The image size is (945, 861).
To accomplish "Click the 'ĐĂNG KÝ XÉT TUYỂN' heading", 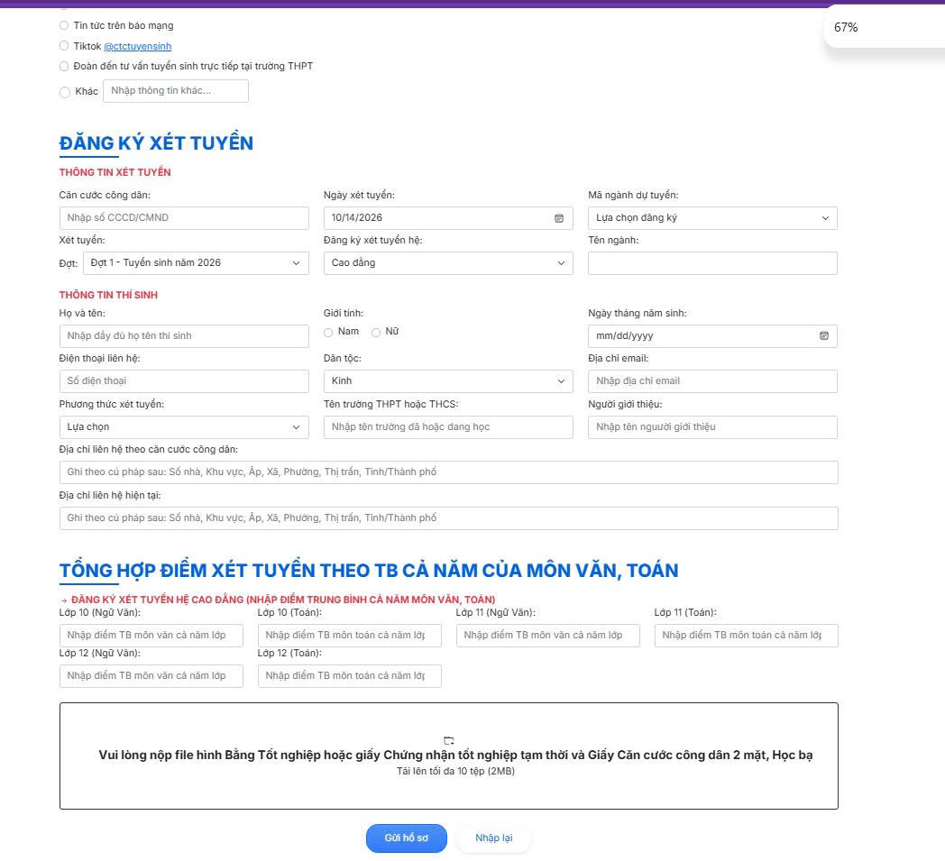I will click(156, 143).
